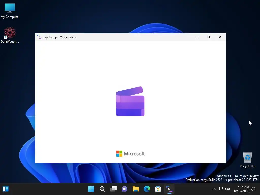Minimize the Clipchamp window
Screen dimensions: 260x195
click(x=197, y=37)
